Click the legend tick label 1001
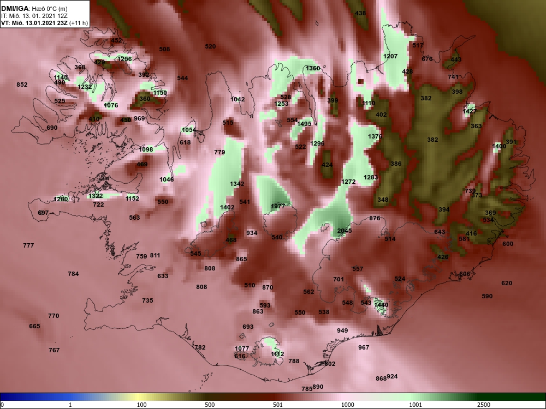Screen dimensions: 546x409 (416, 405)
